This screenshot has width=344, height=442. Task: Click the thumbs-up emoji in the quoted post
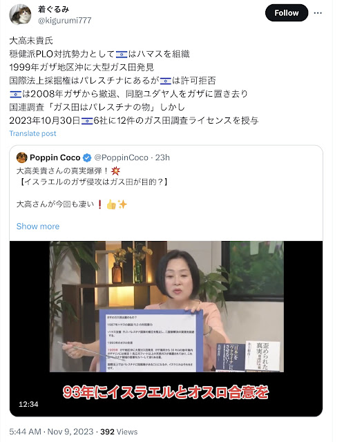pos(111,204)
